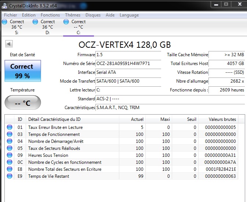
Task: Click raw value 000000000A7A
Action: pos(220,162)
